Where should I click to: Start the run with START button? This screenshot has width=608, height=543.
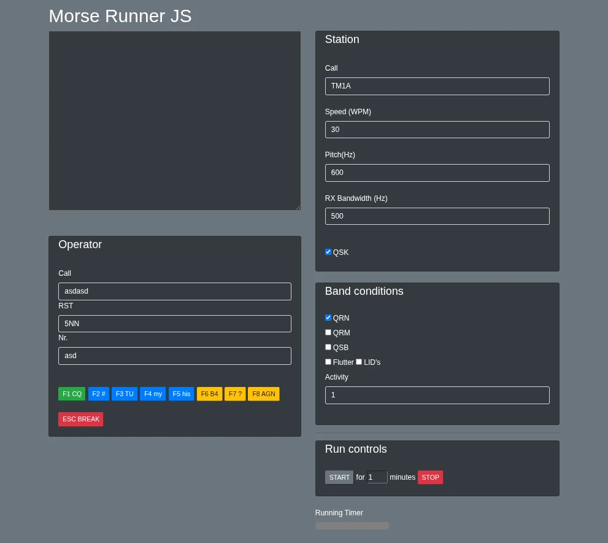point(339,477)
